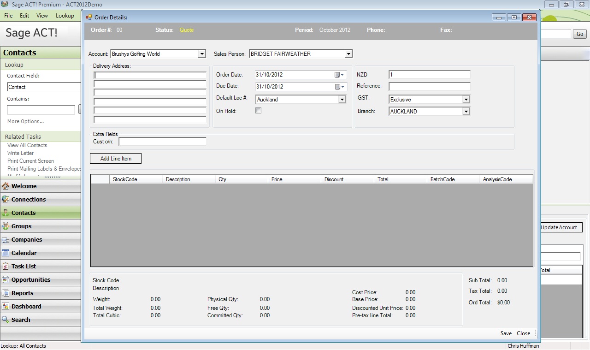Click Print Current Screen link

tap(30, 161)
